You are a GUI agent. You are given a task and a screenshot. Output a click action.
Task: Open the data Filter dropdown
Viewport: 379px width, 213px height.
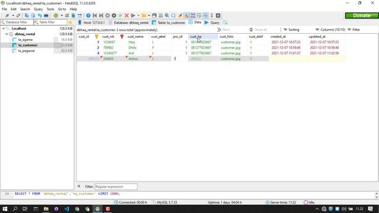click(354, 30)
